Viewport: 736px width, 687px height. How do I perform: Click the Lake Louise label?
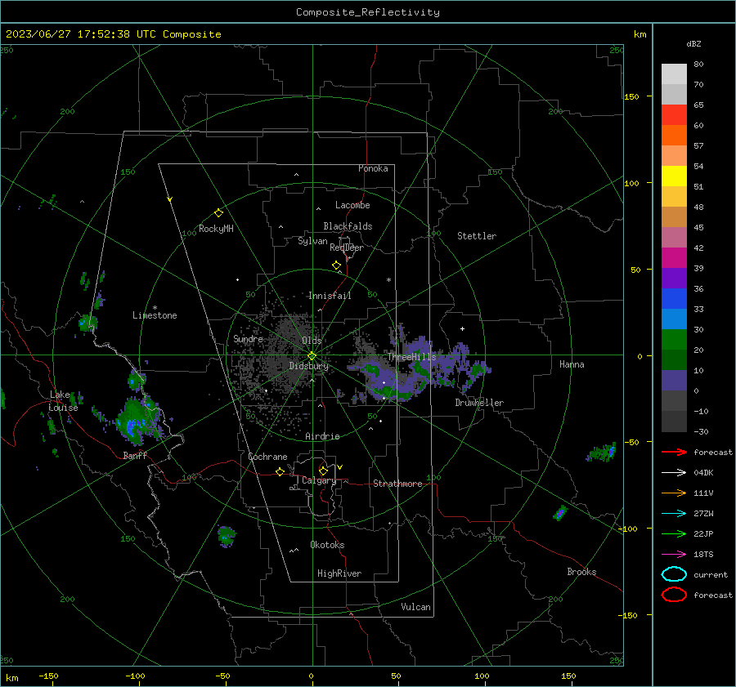pyautogui.click(x=63, y=401)
